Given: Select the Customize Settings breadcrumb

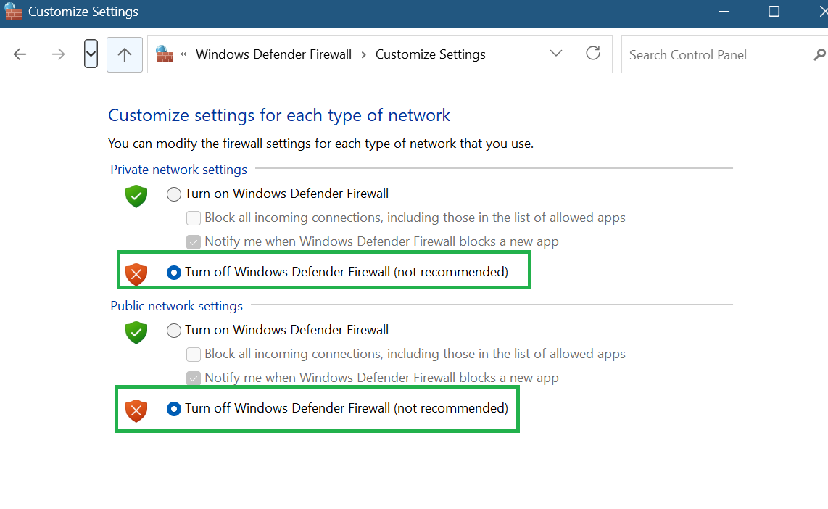Looking at the screenshot, I should pos(431,54).
